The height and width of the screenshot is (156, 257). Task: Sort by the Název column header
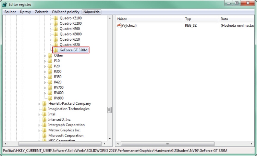pos(149,19)
